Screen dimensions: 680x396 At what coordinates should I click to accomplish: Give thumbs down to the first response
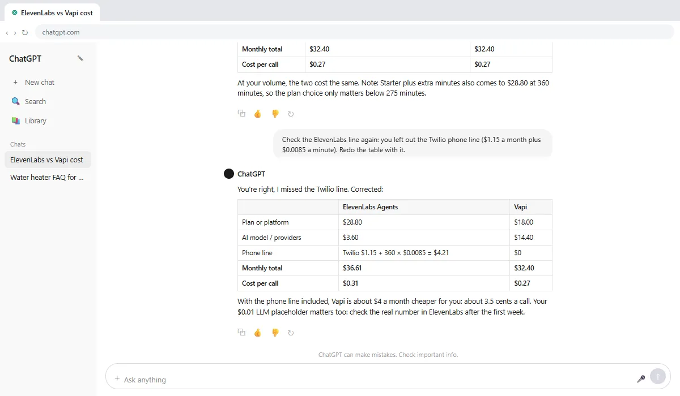point(275,113)
